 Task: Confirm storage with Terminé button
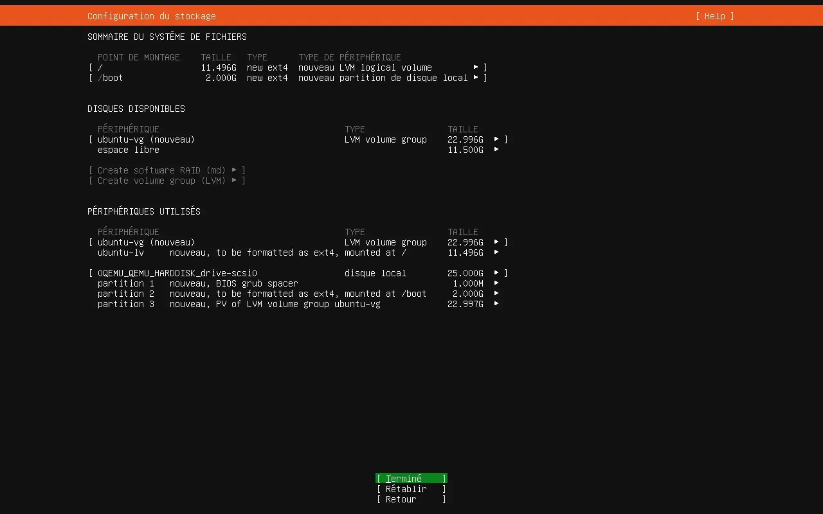tap(411, 479)
